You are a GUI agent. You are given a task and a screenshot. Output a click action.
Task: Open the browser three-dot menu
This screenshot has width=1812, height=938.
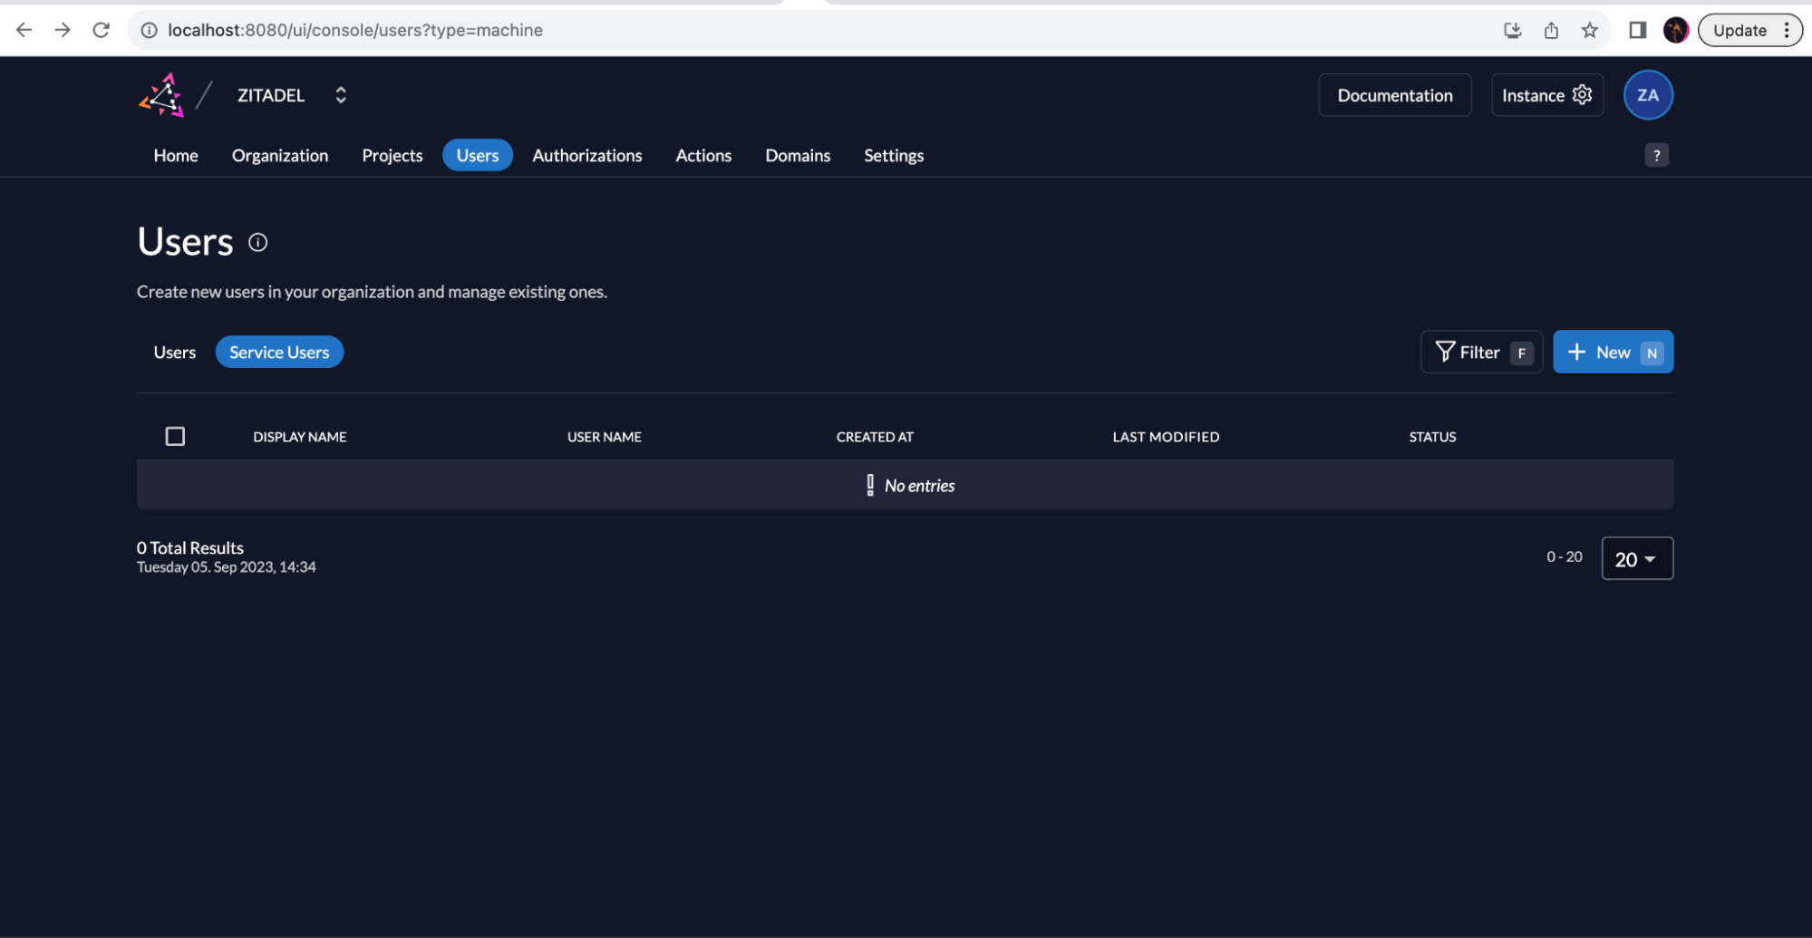(x=1787, y=30)
